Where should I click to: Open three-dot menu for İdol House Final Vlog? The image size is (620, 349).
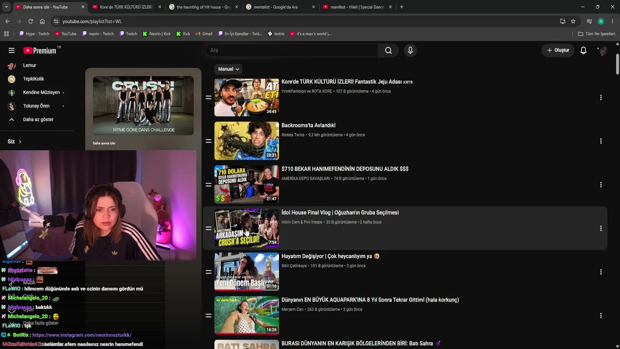(x=601, y=228)
